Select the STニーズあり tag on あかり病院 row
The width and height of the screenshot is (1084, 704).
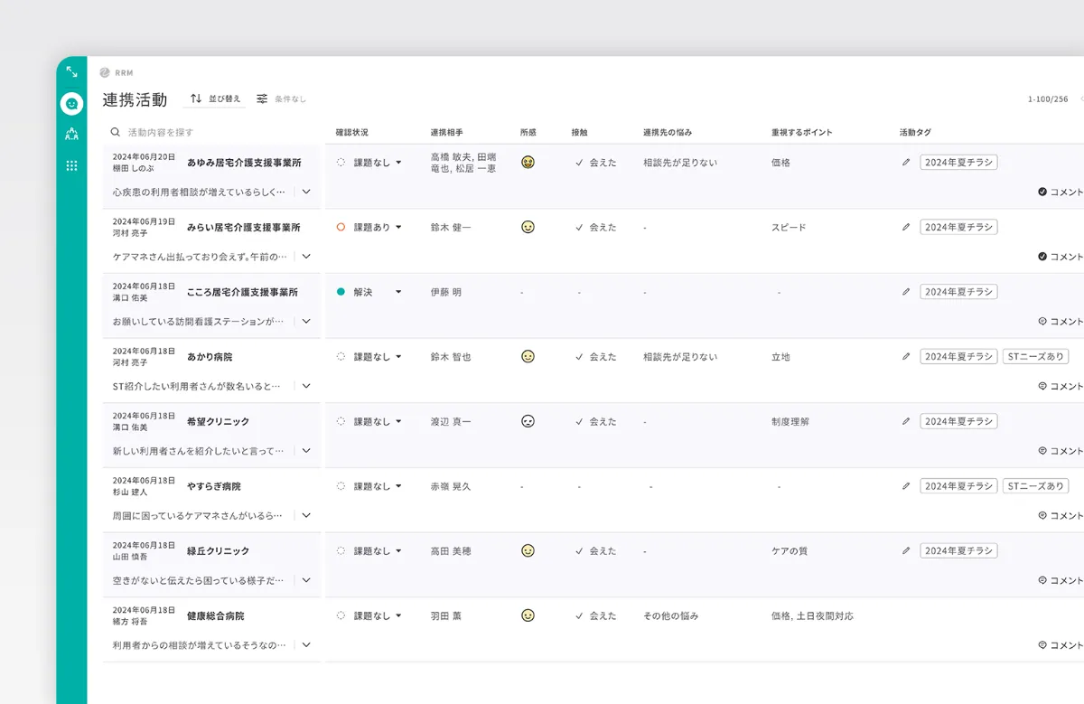click(1035, 356)
